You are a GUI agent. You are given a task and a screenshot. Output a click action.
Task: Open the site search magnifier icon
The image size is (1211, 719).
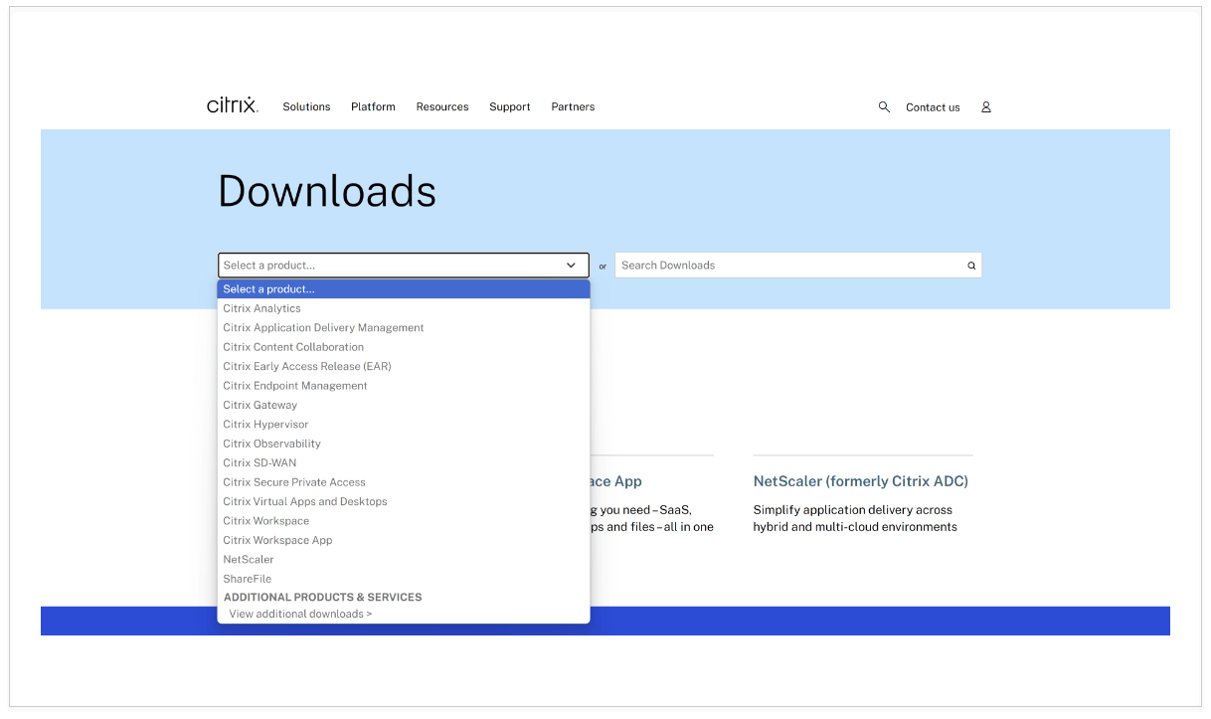tap(884, 106)
